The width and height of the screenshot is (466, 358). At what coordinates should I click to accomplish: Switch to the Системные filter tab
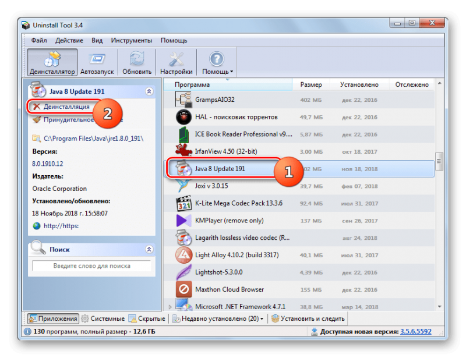[x=103, y=318]
